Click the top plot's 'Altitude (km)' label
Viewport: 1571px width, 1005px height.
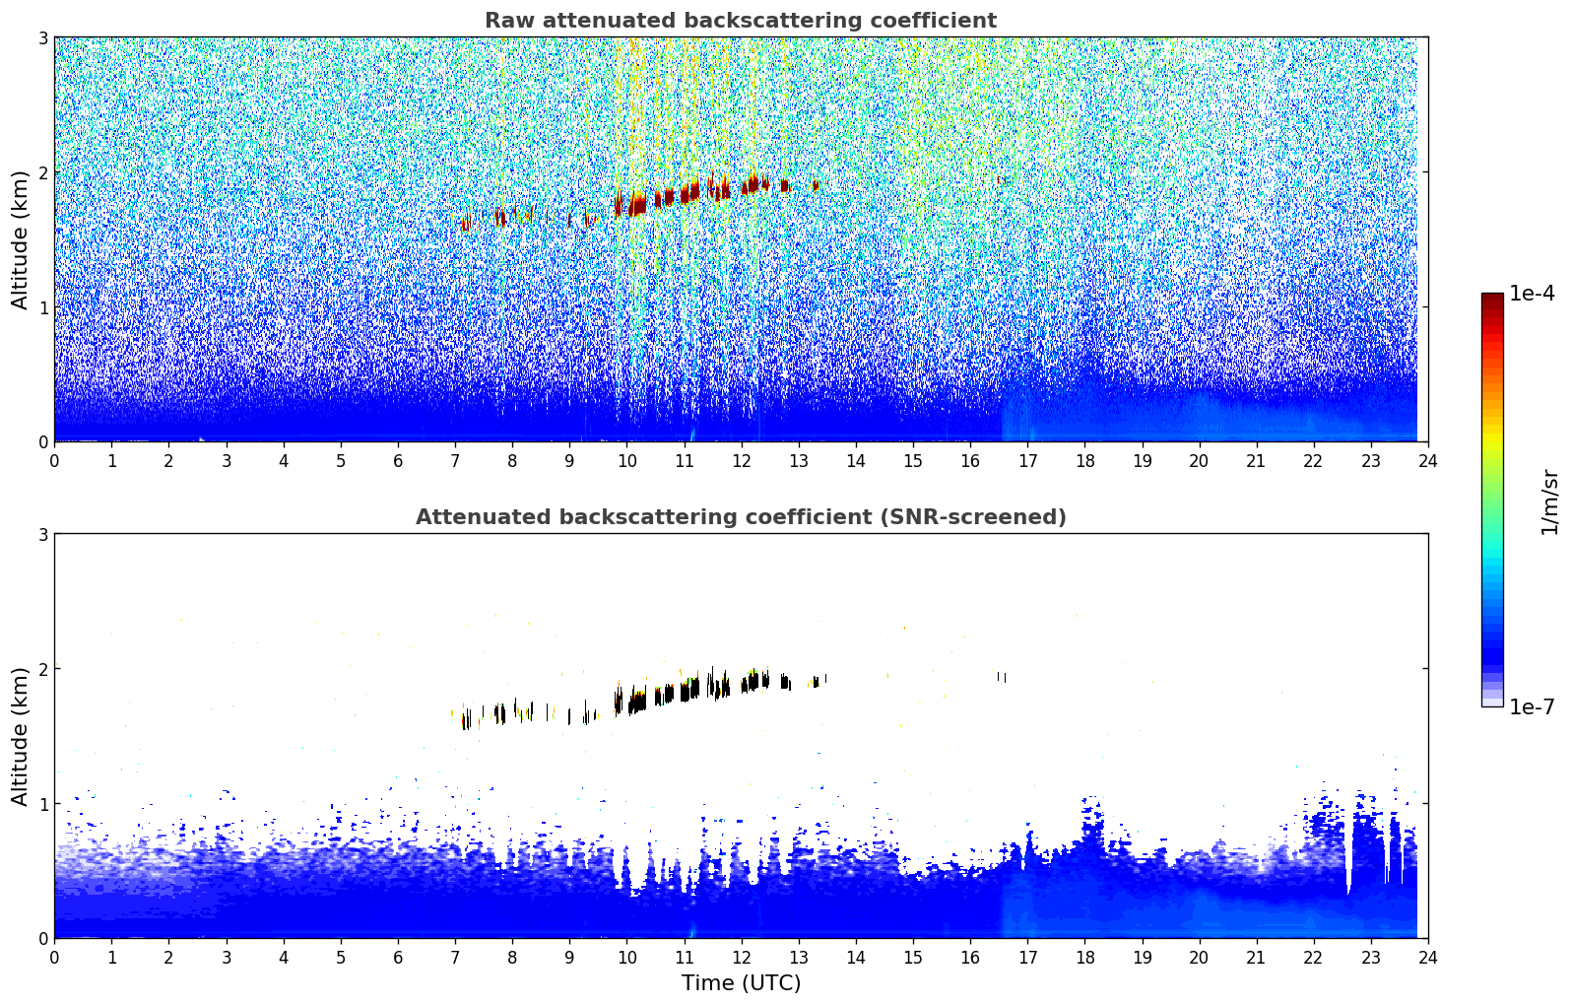tap(21, 239)
